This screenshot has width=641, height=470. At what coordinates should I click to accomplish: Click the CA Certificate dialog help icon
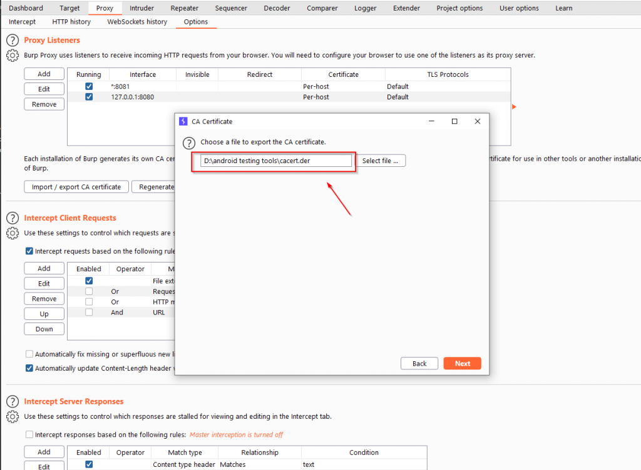(x=189, y=142)
